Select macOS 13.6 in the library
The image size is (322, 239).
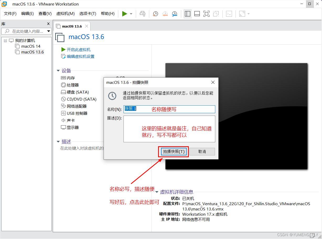point(33,52)
